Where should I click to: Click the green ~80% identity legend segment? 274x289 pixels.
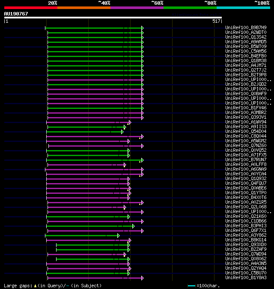190,8
